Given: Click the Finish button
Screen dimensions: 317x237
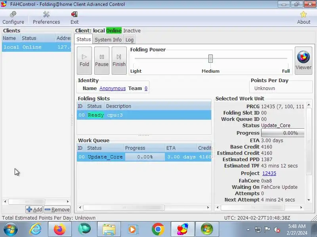Looking at the screenshot, I should [x=119, y=60].
